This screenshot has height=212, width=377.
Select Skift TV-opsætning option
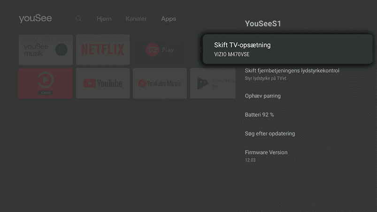click(287, 49)
